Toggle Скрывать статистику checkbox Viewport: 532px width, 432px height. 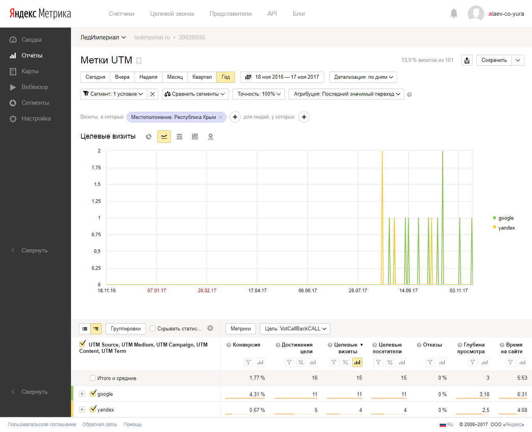point(153,328)
